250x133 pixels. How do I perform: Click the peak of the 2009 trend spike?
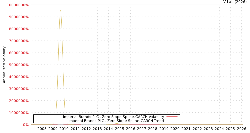point(60,11)
